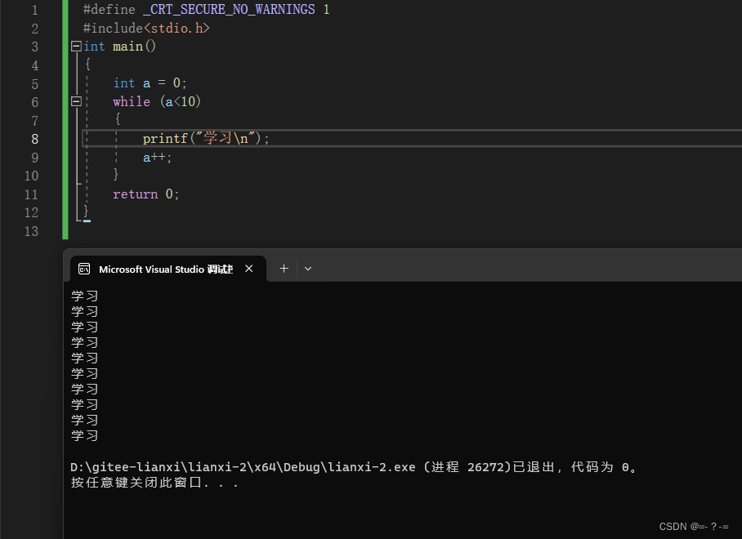Click the green change indicator bar in the gutter

(65, 114)
